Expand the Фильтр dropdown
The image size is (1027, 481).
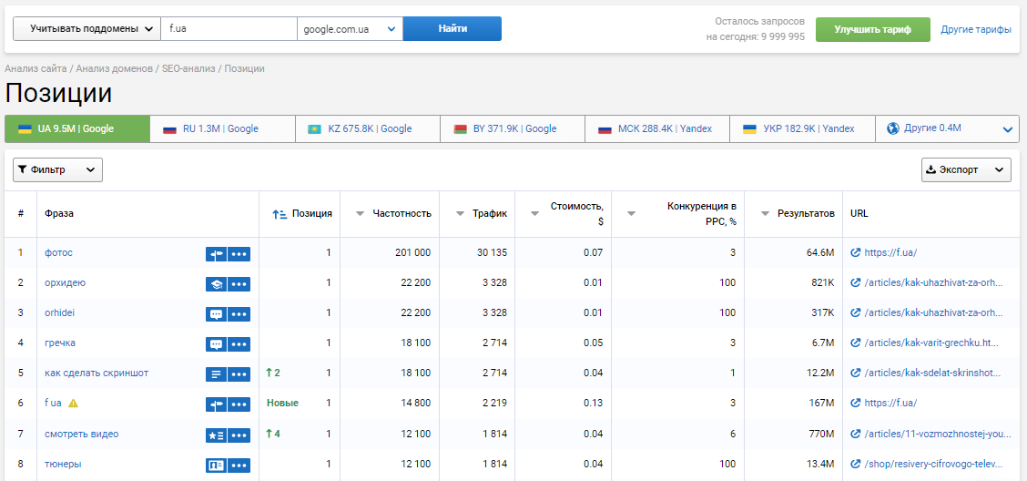pos(57,169)
